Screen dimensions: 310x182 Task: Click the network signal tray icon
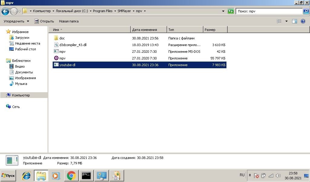(271, 175)
